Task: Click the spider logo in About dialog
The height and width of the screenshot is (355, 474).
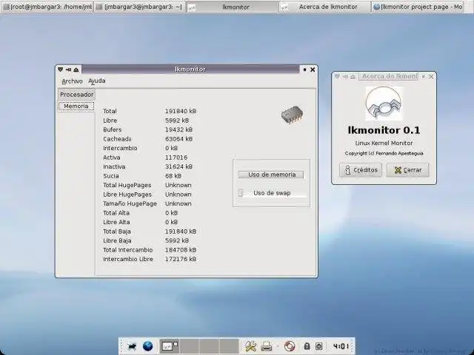Action: click(x=384, y=104)
